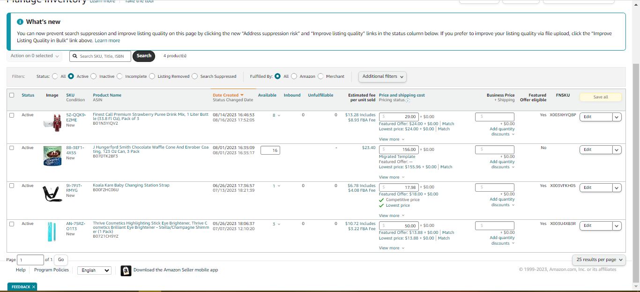Sort by the Available column header
This screenshot has width=640, height=292.
(267, 95)
